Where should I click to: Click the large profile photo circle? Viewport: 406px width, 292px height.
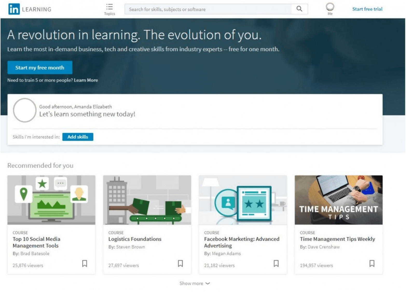pos(25,110)
